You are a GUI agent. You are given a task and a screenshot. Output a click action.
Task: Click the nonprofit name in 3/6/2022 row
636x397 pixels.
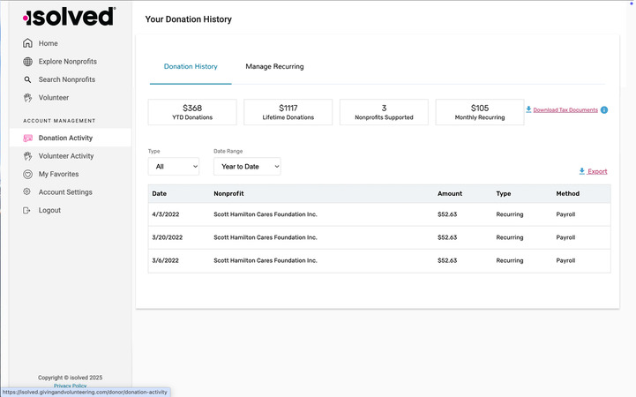(x=266, y=261)
